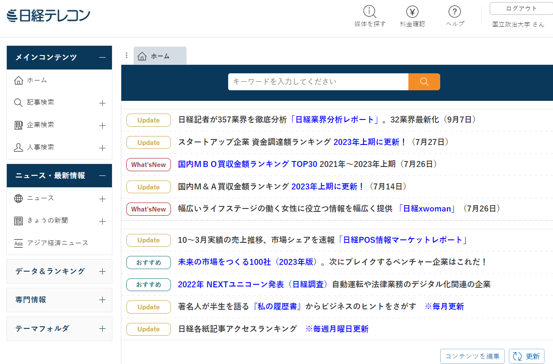Open M&A ranking 2023年上期に更新！ link
This screenshot has width=553, height=364.
pyautogui.click(x=328, y=186)
